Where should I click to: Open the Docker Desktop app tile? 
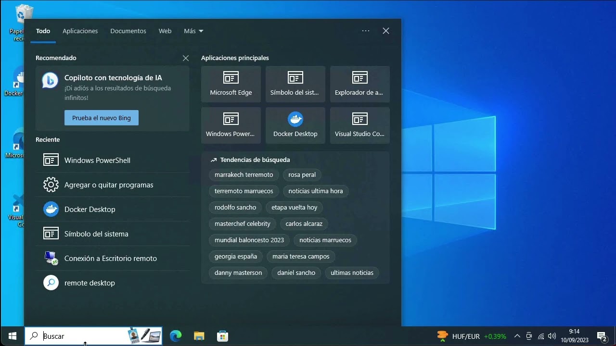tap(295, 125)
